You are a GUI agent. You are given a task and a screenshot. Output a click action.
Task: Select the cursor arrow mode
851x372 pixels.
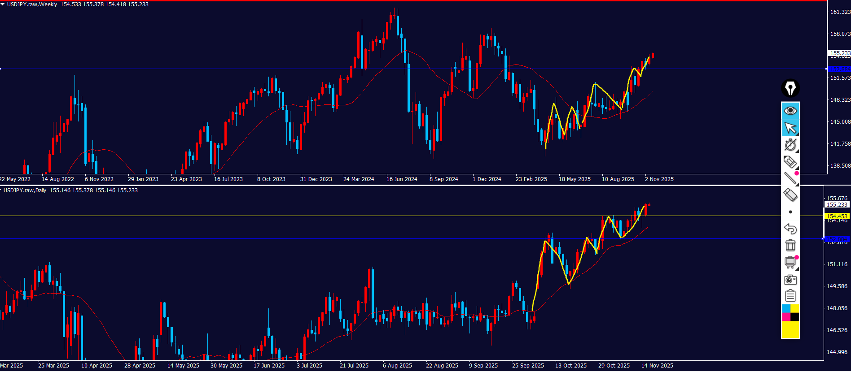click(790, 128)
